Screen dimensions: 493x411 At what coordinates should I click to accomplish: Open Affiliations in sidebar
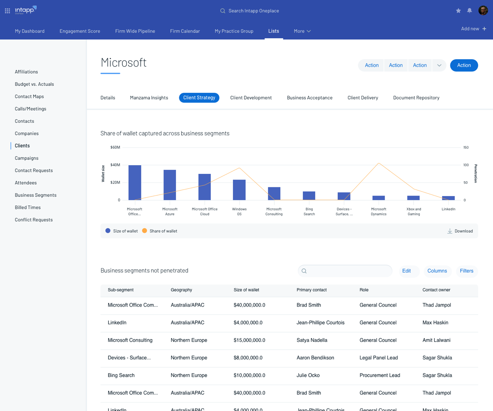click(26, 72)
